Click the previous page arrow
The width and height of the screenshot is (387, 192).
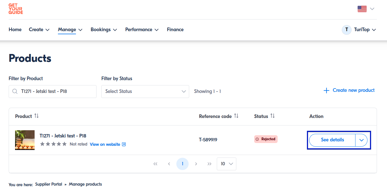169,164
